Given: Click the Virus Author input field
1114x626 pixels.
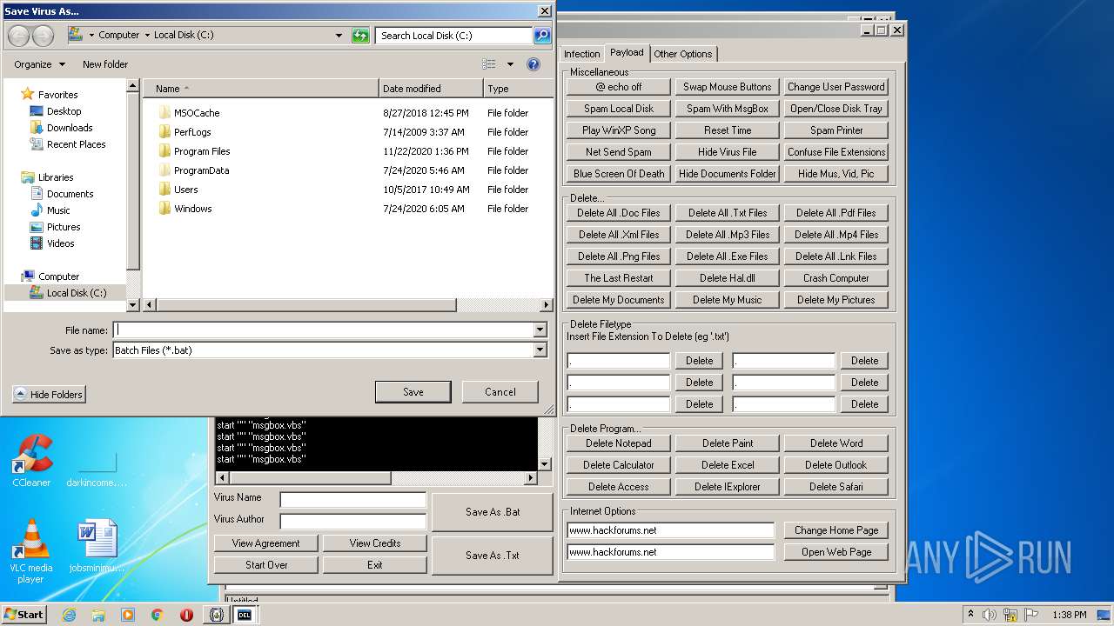Looking at the screenshot, I should point(353,522).
